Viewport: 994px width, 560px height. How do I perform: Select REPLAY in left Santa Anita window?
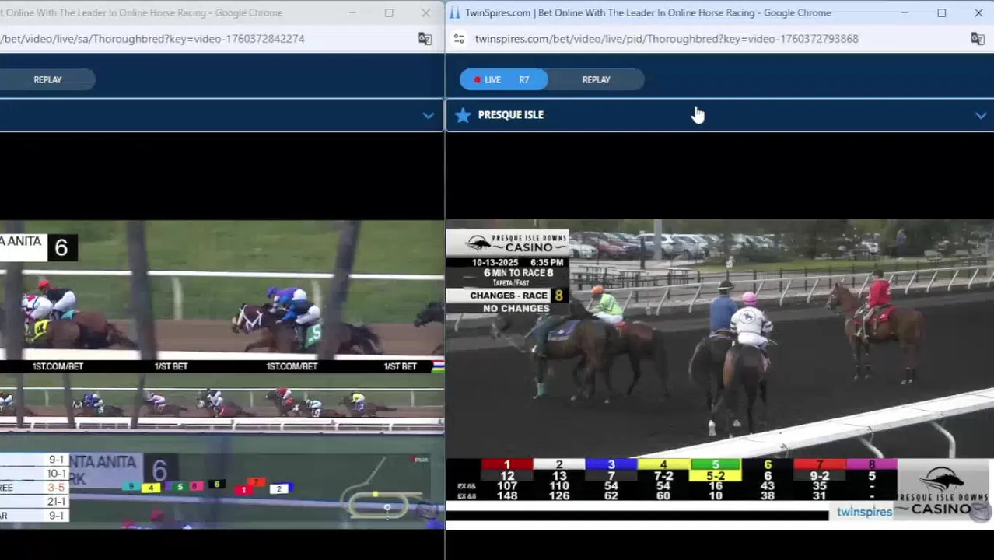coord(47,79)
